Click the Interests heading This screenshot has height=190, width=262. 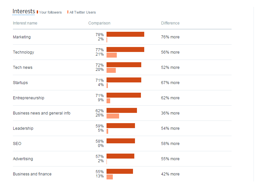click(23, 11)
